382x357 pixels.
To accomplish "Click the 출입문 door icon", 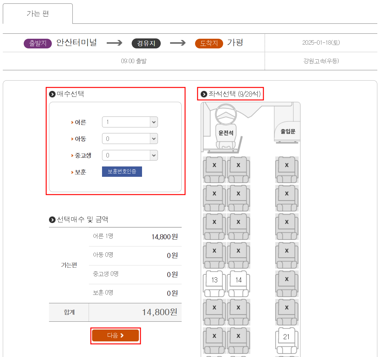I will click(288, 131).
